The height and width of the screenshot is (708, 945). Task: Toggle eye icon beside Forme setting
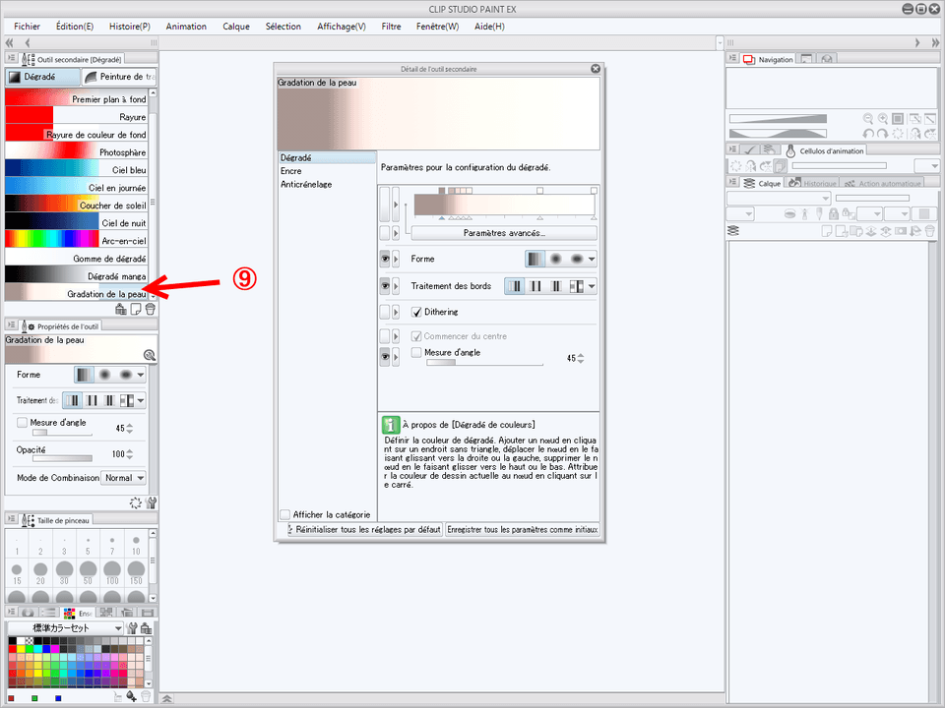click(x=385, y=260)
